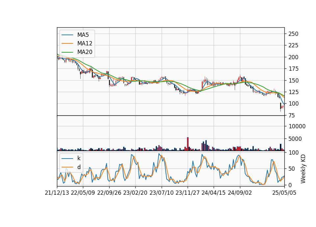
Task: Click the 175 price axis label
Action: [x=293, y=69]
